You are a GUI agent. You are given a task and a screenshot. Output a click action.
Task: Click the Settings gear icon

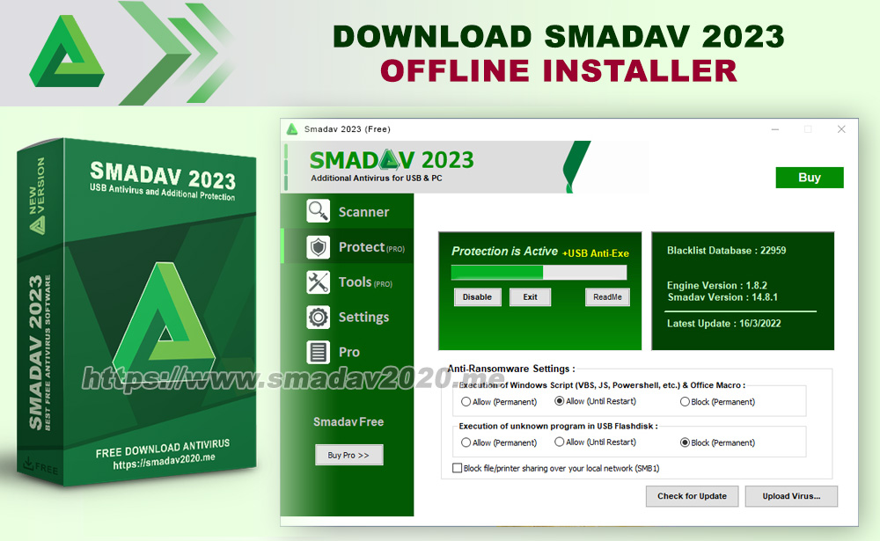tap(319, 317)
